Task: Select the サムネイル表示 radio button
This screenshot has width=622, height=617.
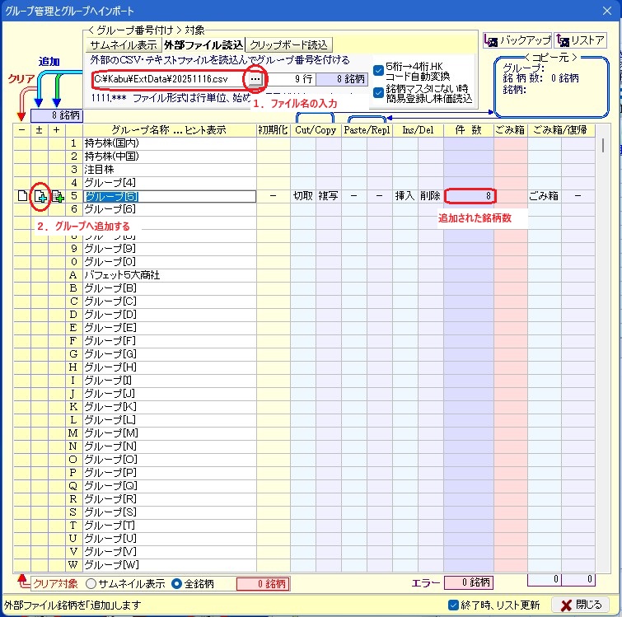Action: click(x=91, y=584)
